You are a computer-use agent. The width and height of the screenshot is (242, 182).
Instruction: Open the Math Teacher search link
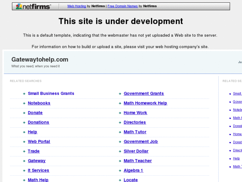(x=138, y=161)
